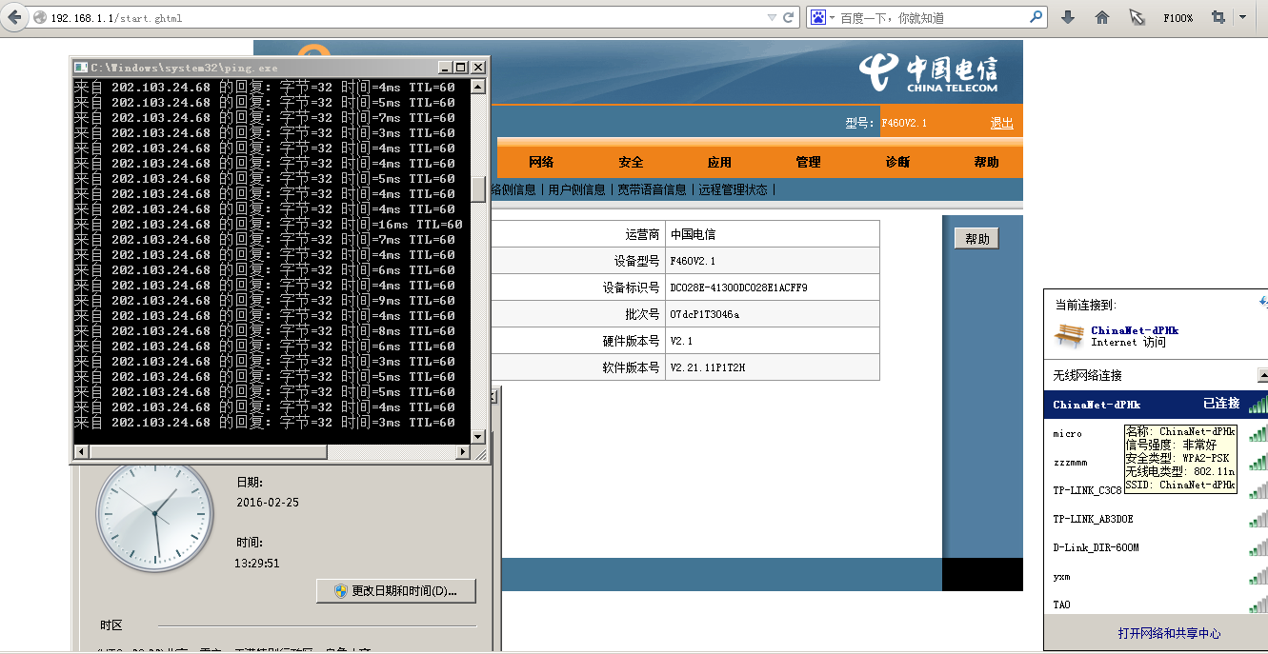This screenshot has height=654, width=1268.
Task: Select the TAO wireless network
Action: [x=1061, y=605]
